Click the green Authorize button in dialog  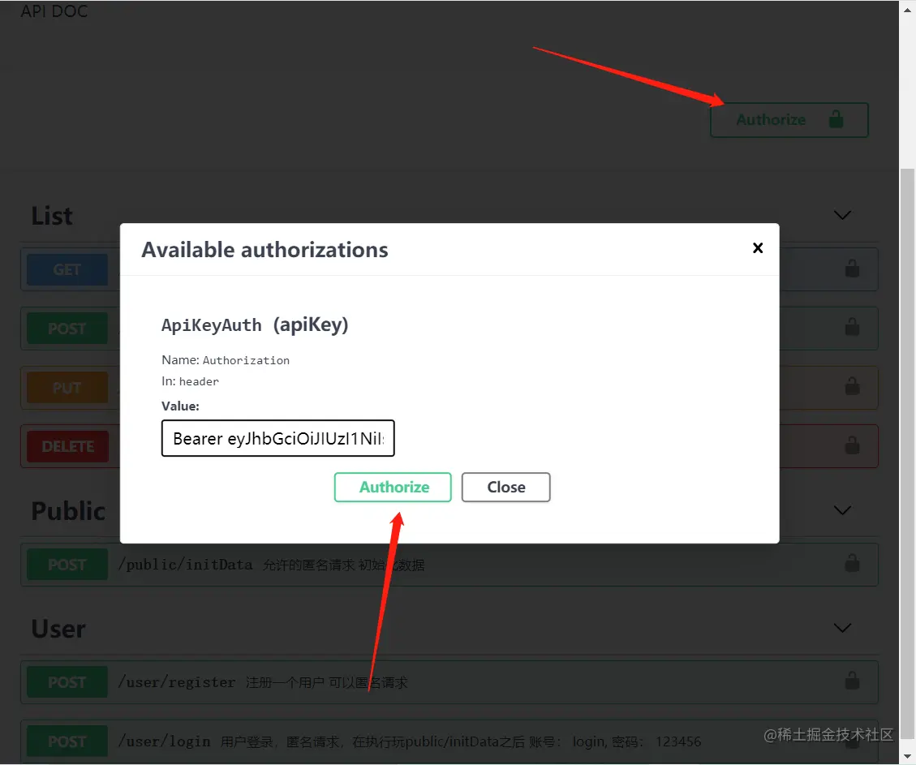393,487
